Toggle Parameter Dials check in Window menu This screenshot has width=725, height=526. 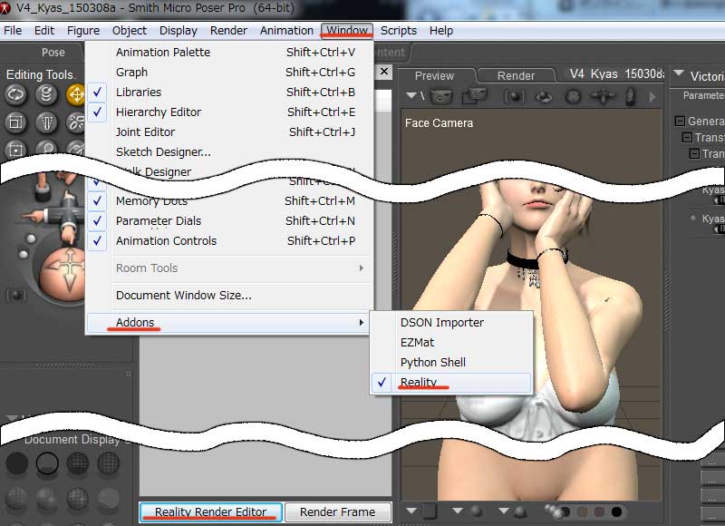pyautogui.click(x=97, y=220)
